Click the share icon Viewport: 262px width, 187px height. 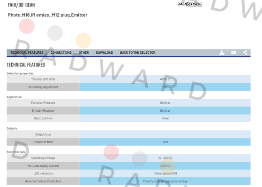coord(245,53)
